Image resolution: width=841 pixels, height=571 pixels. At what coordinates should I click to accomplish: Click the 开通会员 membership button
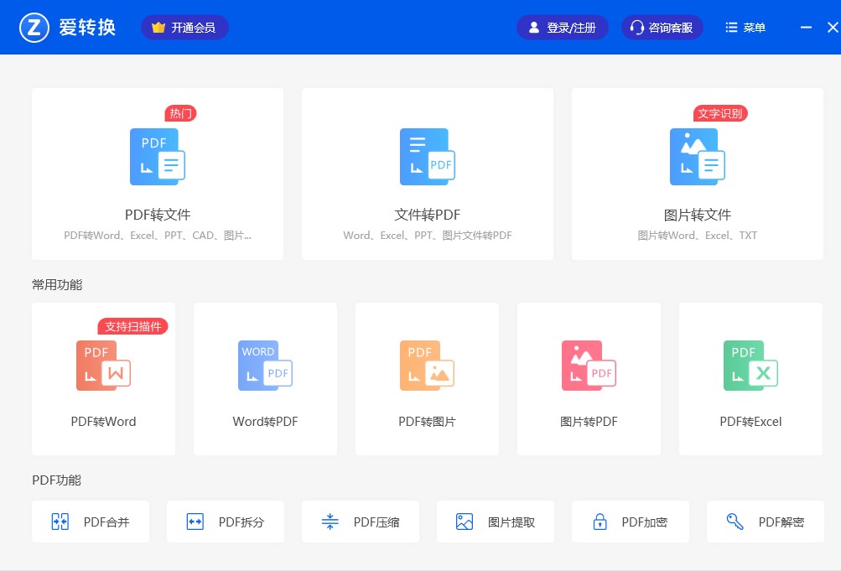click(x=184, y=27)
